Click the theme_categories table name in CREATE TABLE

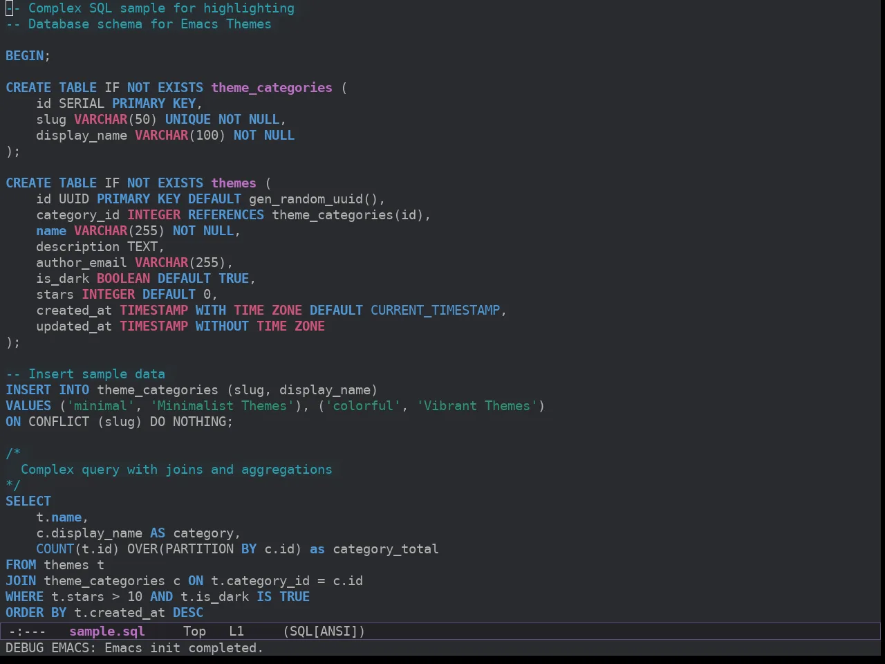tap(272, 88)
